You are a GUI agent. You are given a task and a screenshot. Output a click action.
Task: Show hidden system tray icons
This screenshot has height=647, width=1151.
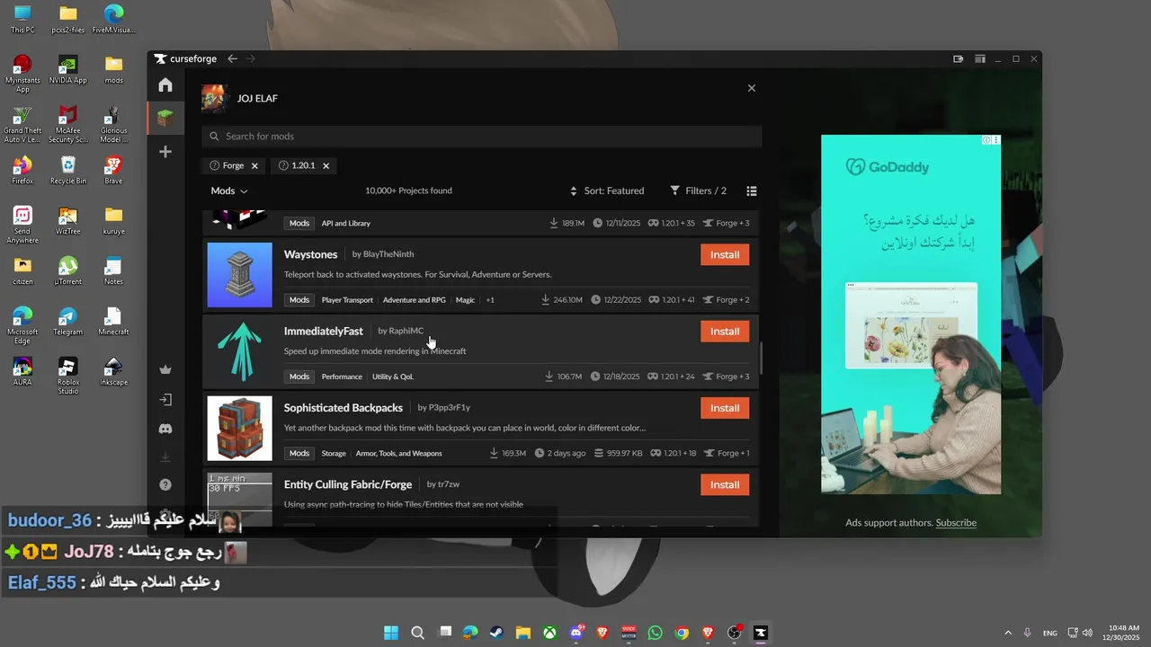tap(1008, 633)
